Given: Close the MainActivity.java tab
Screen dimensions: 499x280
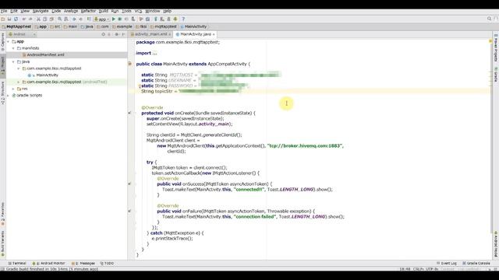Looking at the screenshot, I should [214, 34].
